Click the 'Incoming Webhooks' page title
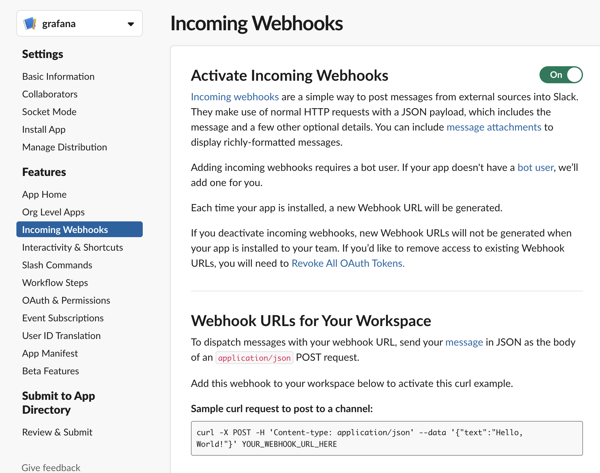 coord(257,23)
